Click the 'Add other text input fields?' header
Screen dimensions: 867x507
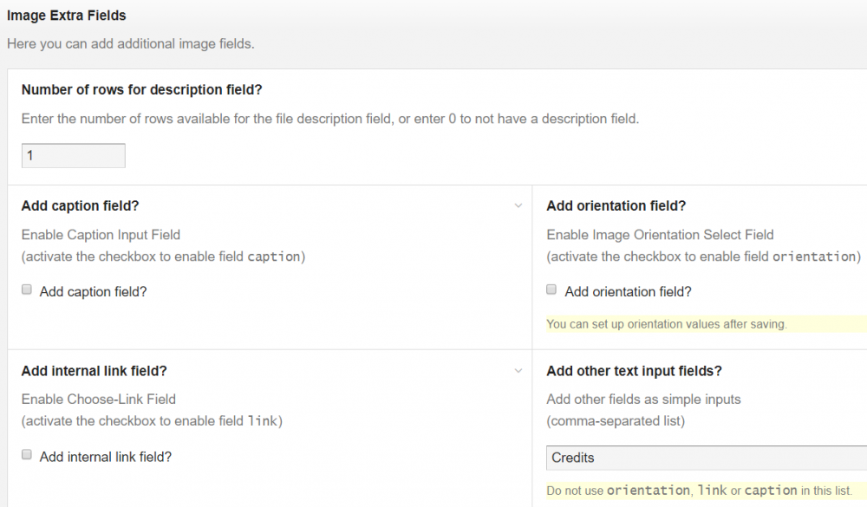point(634,371)
